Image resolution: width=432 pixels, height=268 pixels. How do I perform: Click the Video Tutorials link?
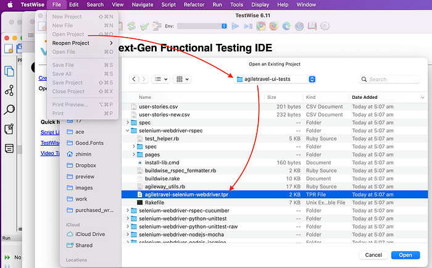[50, 153]
